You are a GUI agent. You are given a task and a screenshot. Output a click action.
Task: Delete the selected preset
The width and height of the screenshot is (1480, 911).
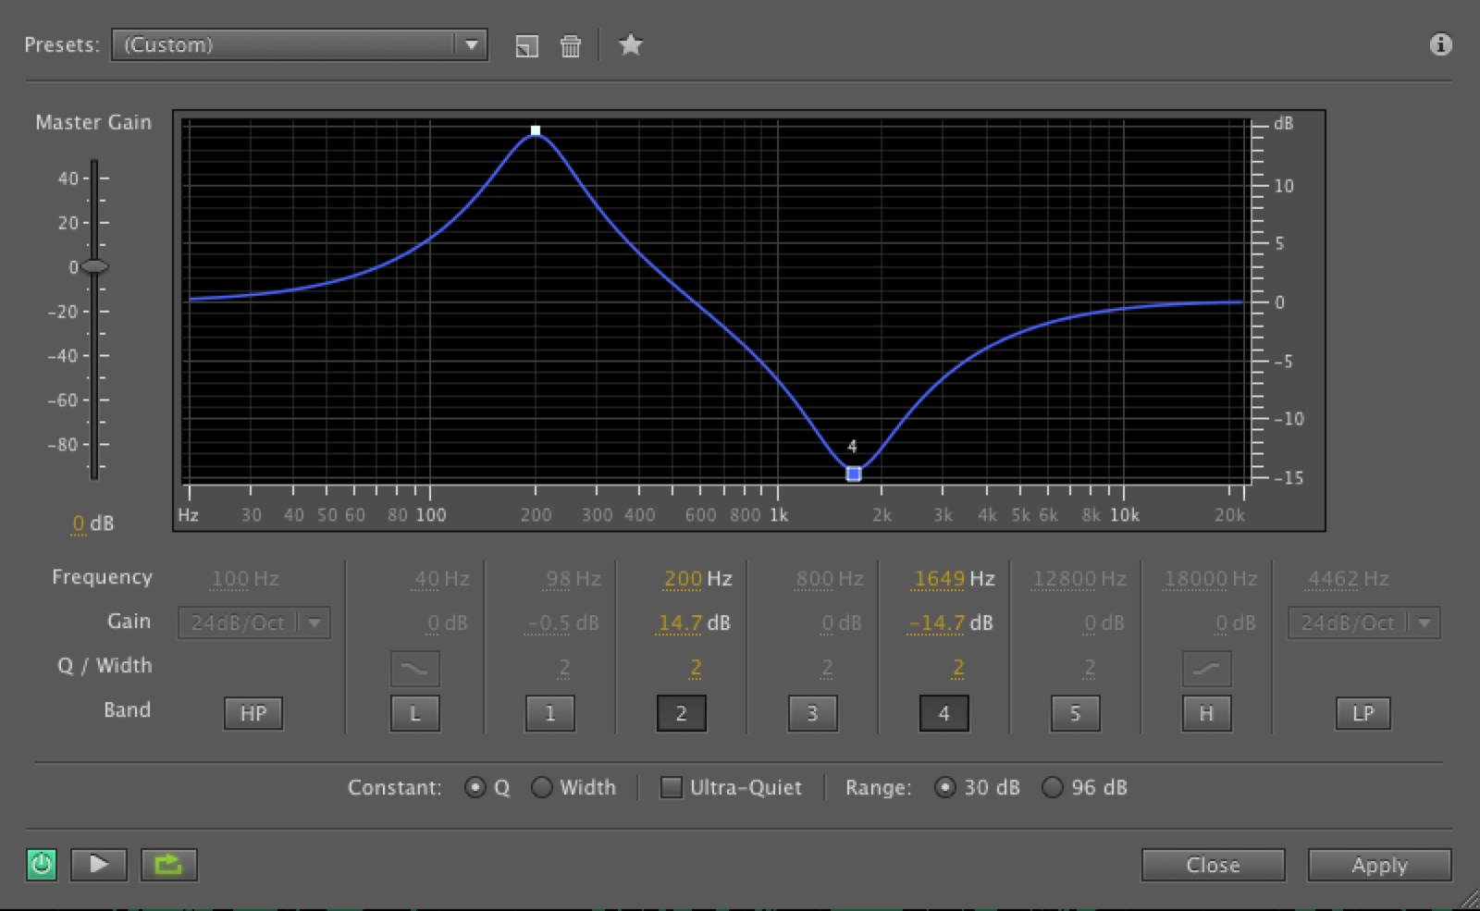pyautogui.click(x=571, y=44)
